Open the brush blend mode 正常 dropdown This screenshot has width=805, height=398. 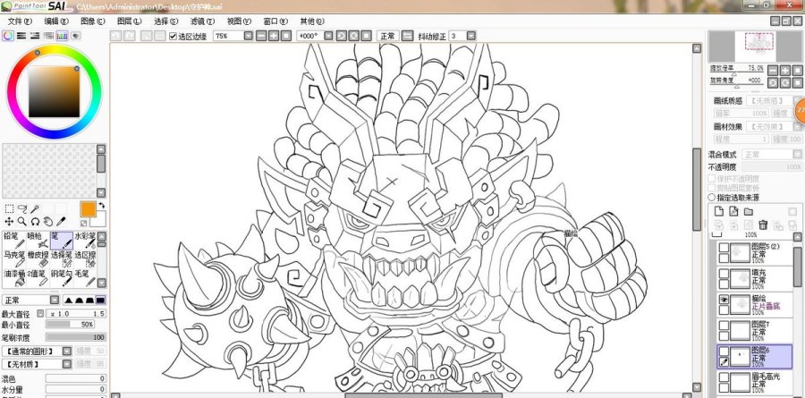55,300
